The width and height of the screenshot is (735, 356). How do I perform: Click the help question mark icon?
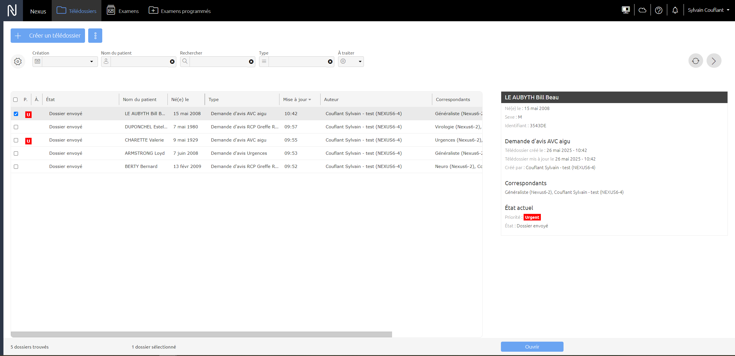659,10
